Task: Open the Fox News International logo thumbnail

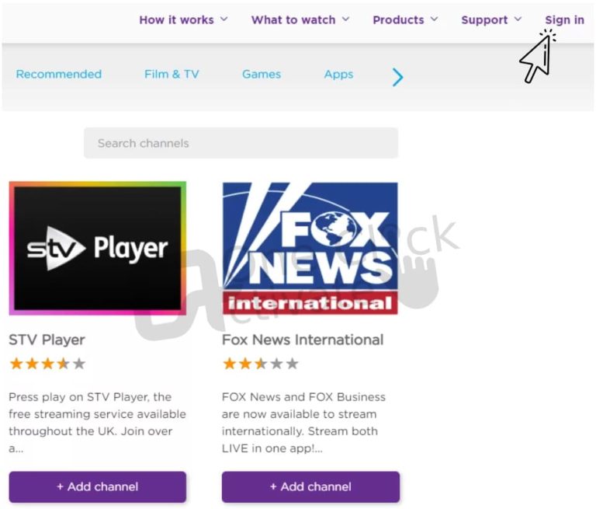Action: coord(310,248)
